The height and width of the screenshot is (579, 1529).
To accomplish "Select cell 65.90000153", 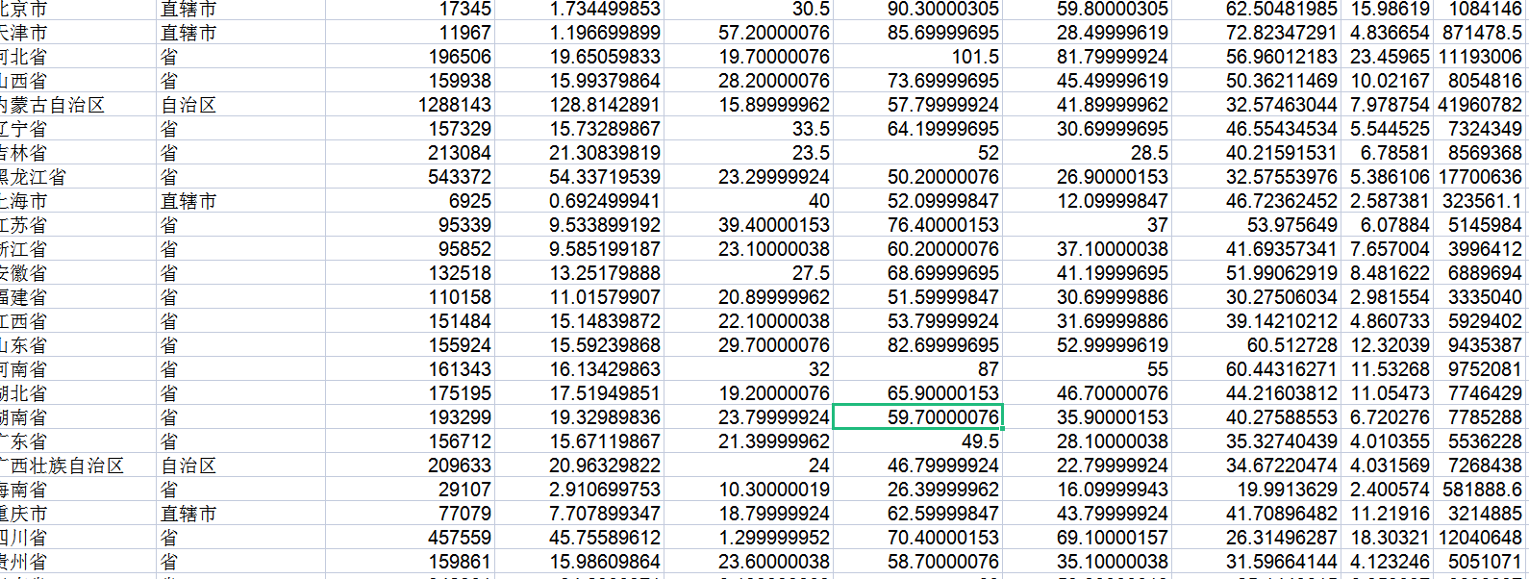I will click(917, 393).
